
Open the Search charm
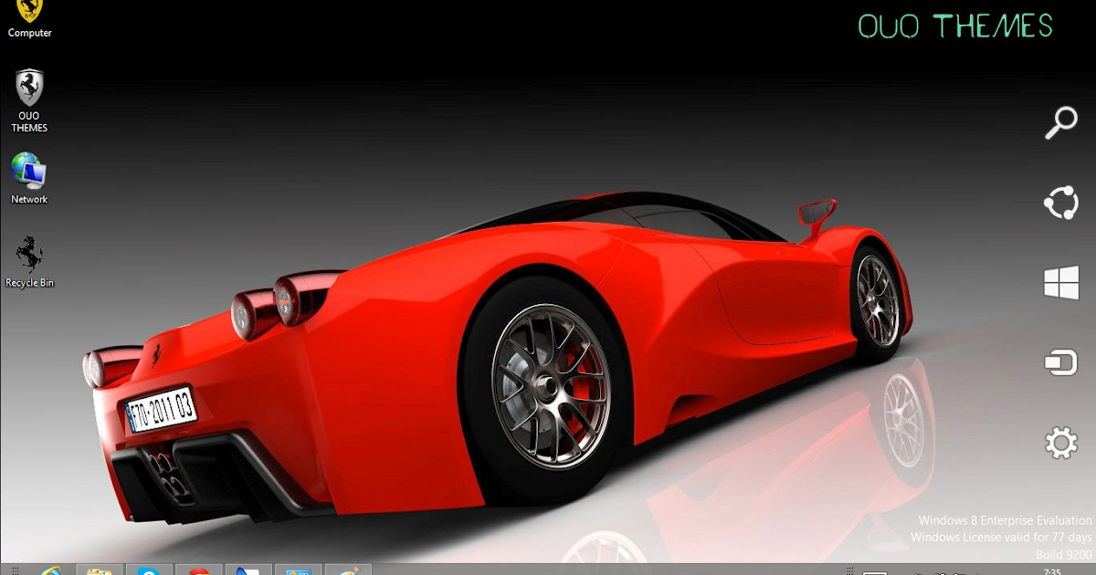point(1061,122)
